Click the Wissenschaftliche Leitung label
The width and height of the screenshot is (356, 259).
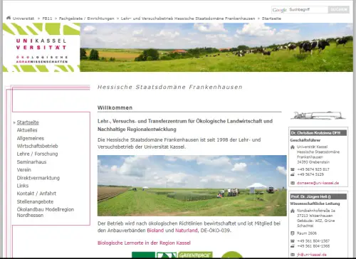click(315, 203)
